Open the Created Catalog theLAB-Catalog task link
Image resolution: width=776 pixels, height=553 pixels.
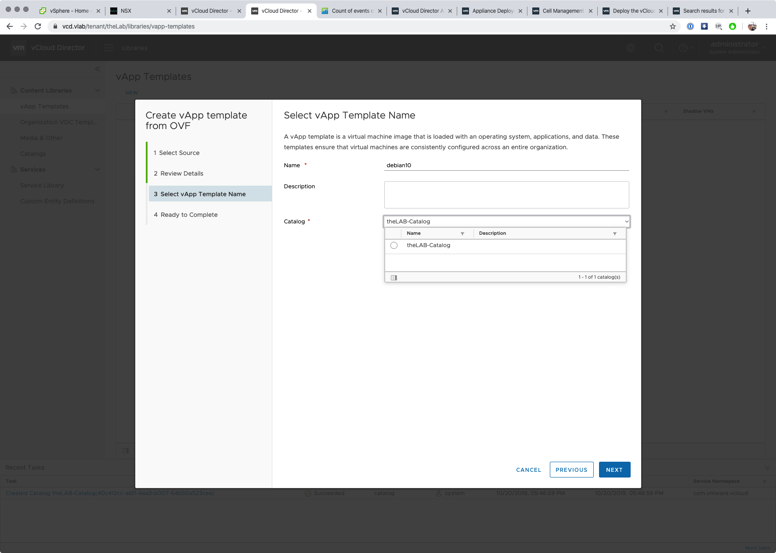[x=110, y=493]
